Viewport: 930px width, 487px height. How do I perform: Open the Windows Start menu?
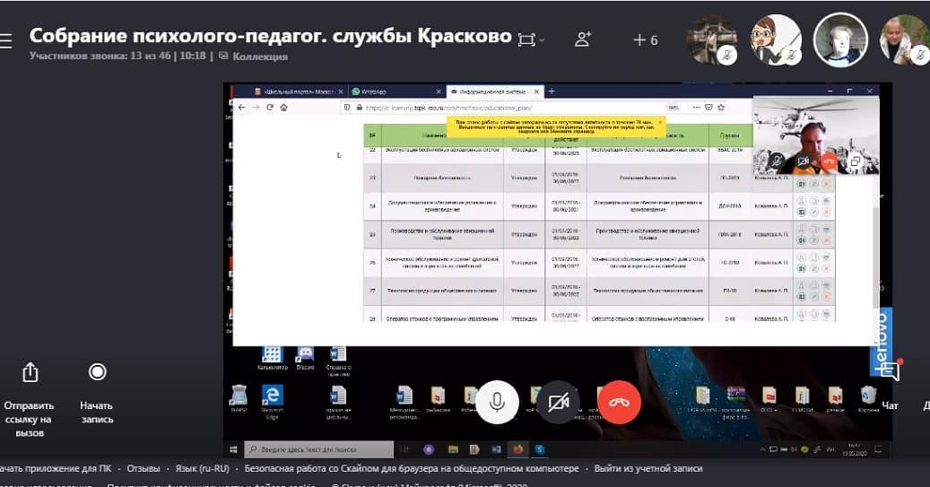pos(233,449)
